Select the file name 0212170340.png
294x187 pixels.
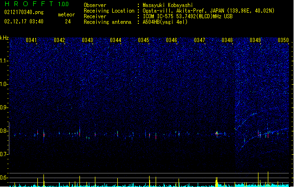click(x=24, y=12)
